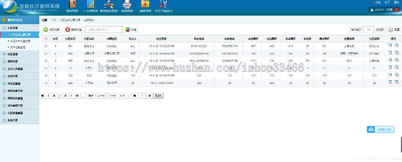Viewport: 402px width, 162px height.
Task: Select third submenu item under 小区管理
Action: coord(18,47)
